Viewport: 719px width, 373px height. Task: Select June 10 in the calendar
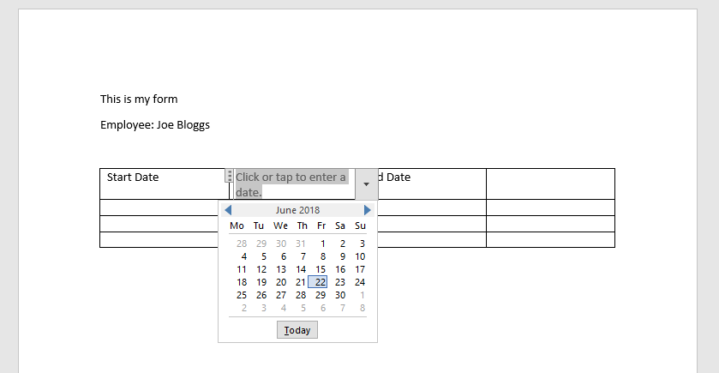click(x=360, y=256)
